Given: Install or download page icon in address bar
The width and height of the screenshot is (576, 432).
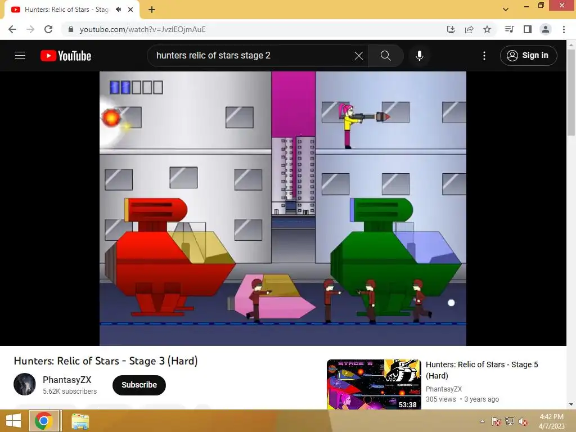Looking at the screenshot, I should click(451, 29).
